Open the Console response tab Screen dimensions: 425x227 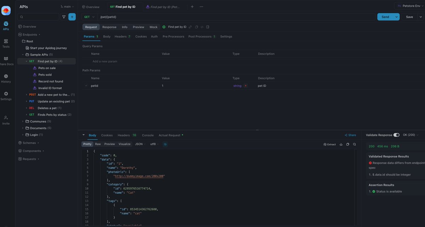point(148,135)
